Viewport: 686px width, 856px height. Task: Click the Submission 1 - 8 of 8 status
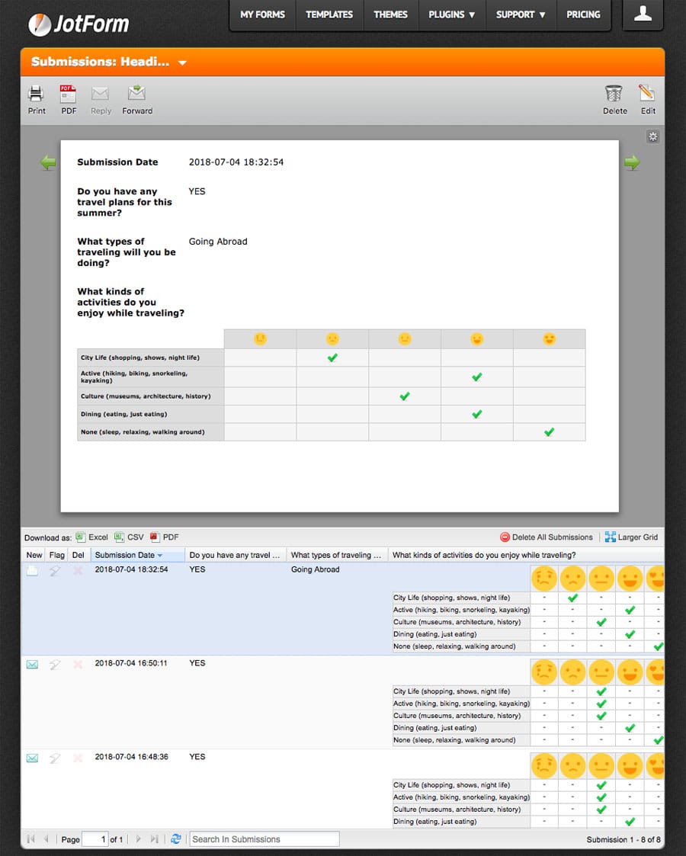(623, 840)
